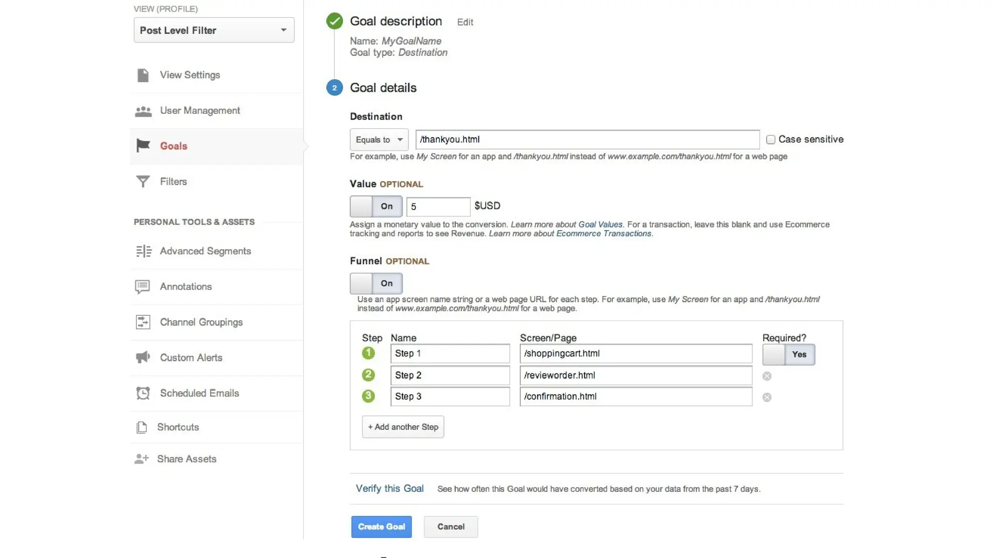992x558 pixels.
Task: Open the Post Level Filter dropdown
Action: (214, 30)
